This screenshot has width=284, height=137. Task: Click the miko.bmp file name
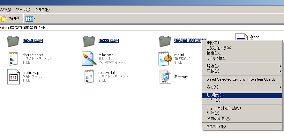tap(106, 55)
